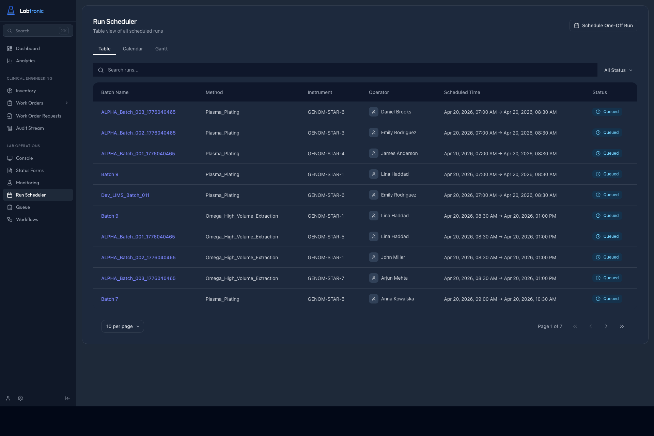This screenshot has height=436, width=654.
Task: Click the user profile icon at sidebar bottom
Action: click(x=8, y=398)
